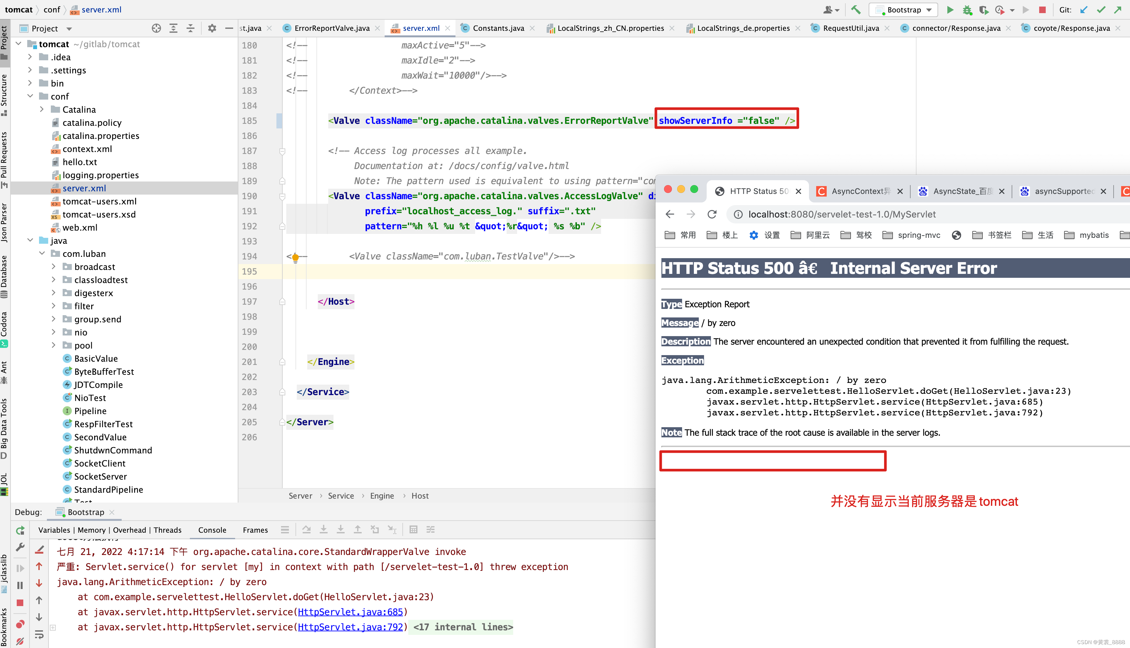Click Run with Coverage shield icon
This screenshot has height=648, width=1130.
[984, 10]
